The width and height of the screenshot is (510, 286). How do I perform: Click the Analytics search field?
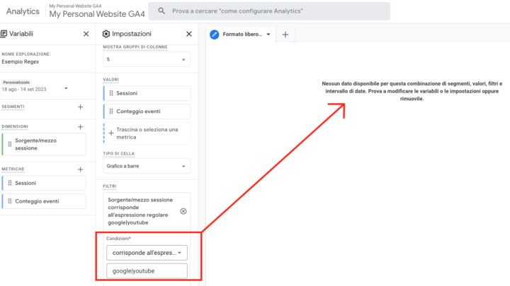pos(269,11)
